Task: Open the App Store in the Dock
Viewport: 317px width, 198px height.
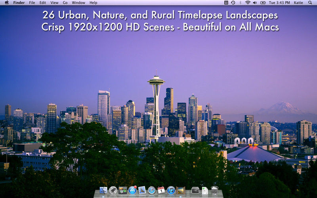Action: (132, 190)
